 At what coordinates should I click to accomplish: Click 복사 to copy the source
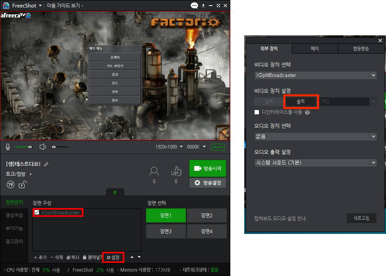point(73,257)
